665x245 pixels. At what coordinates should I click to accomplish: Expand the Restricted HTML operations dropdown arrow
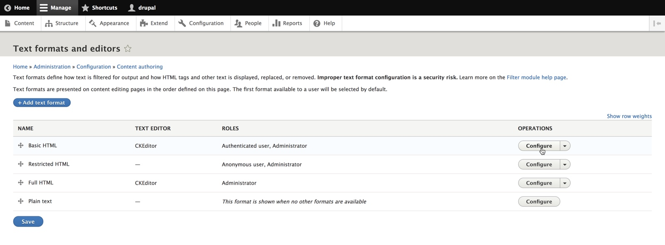tap(565, 164)
